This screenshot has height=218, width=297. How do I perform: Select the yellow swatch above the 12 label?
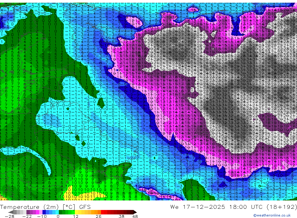[x=77, y=212]
